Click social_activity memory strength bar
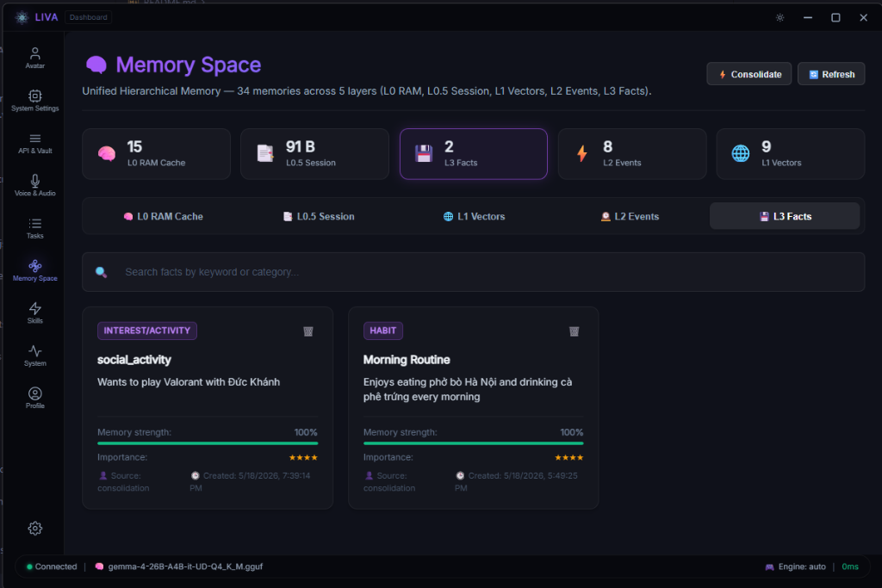Screen dimensions: 882x588 208,443
